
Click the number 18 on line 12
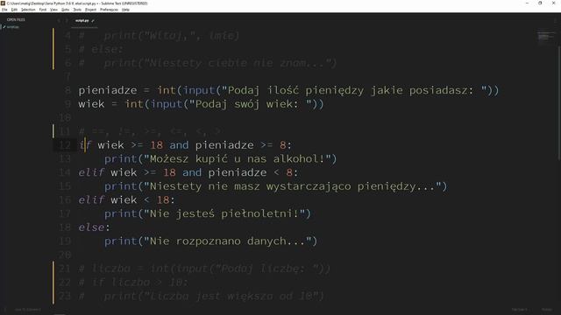click(x=156, y=145)
